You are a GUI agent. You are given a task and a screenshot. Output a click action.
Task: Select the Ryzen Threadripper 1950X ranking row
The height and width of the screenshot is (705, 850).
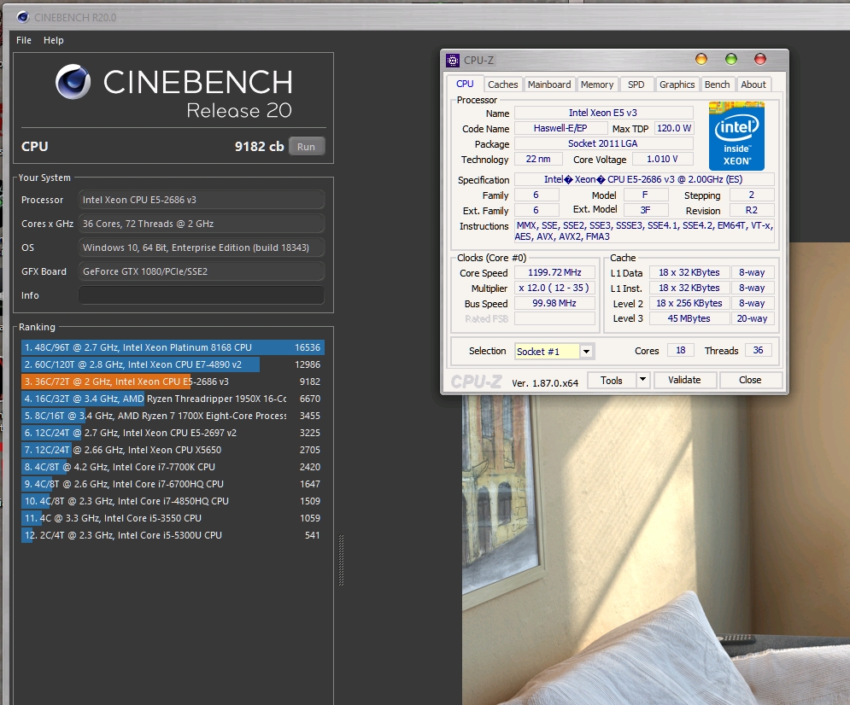pos(173,399)
